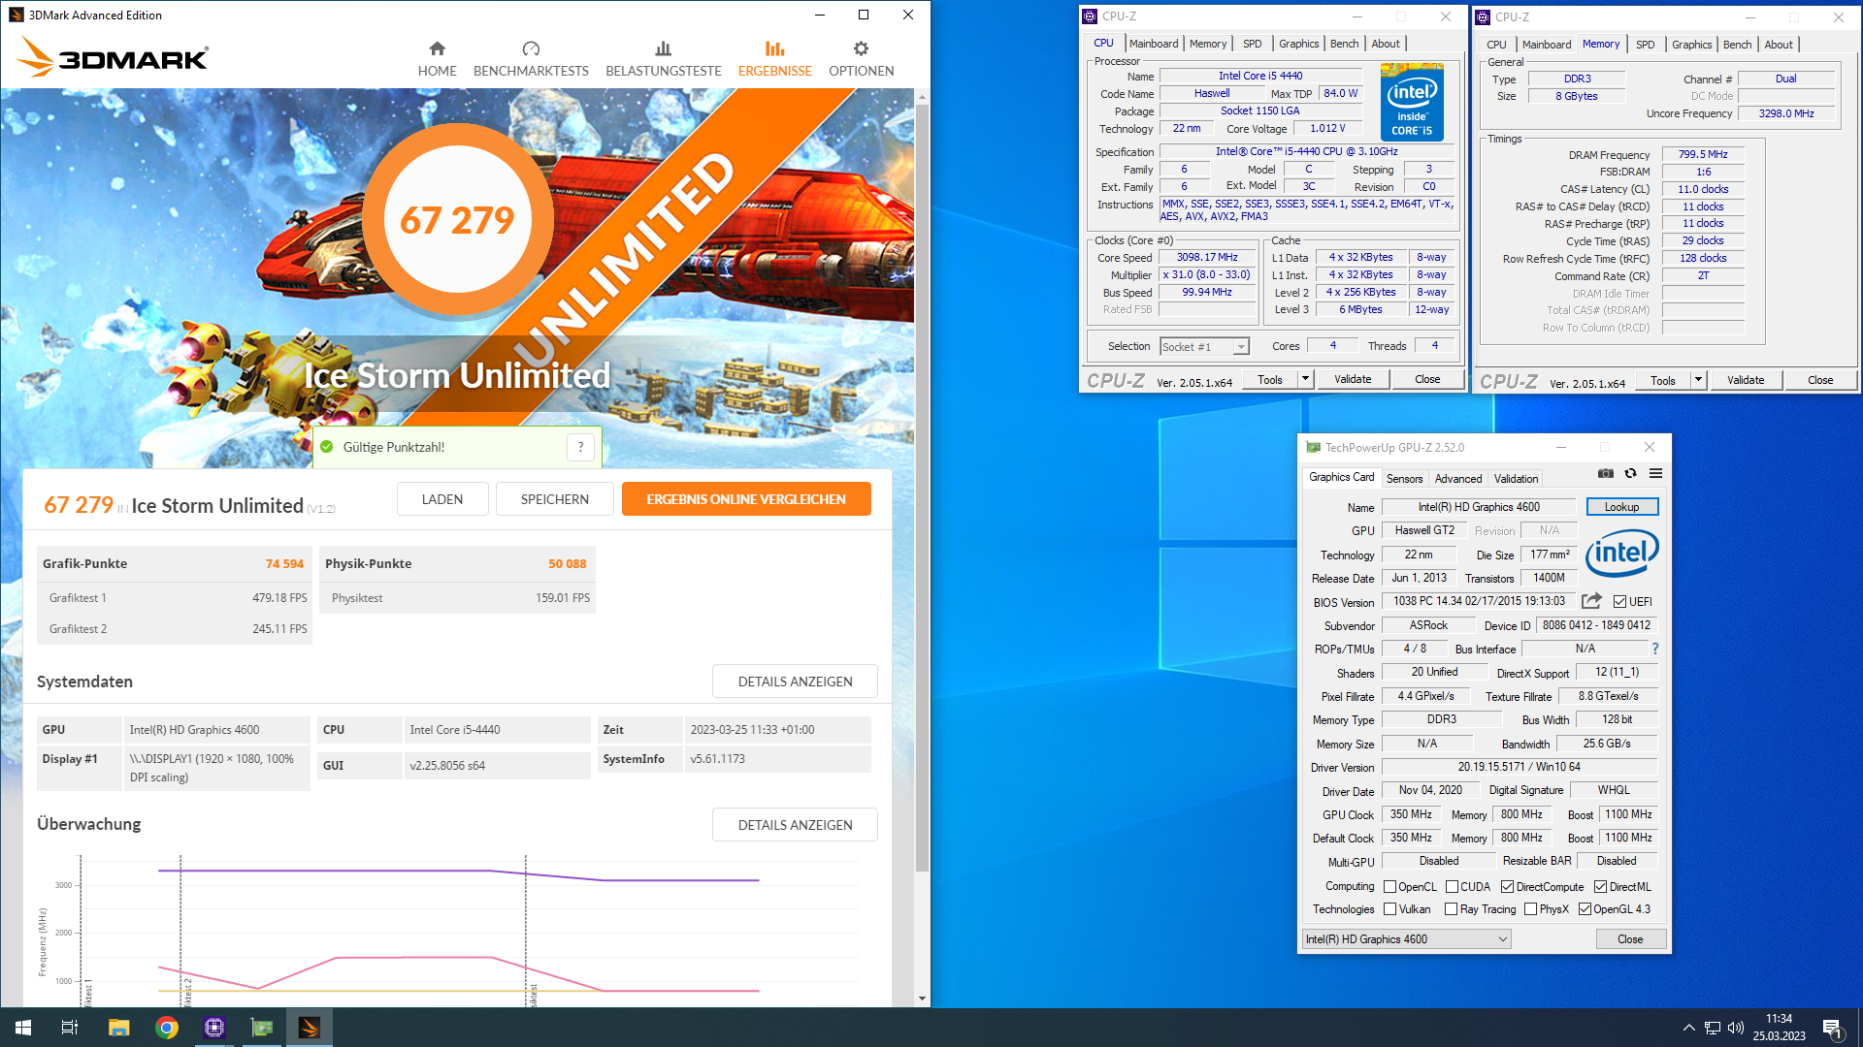Open the notification center icon
The image size is (1863, 1047).
coord(1832,1028)
